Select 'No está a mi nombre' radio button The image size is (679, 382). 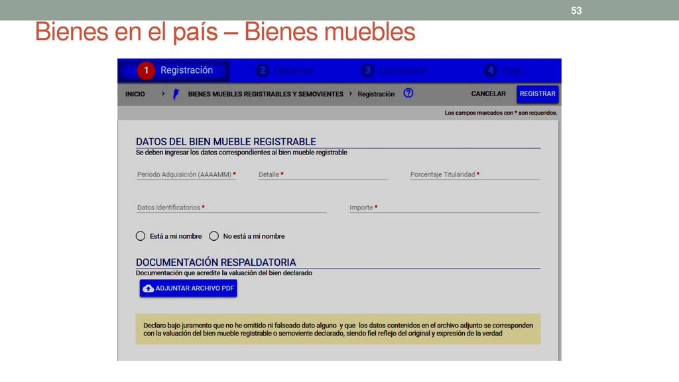coord(214,236)
